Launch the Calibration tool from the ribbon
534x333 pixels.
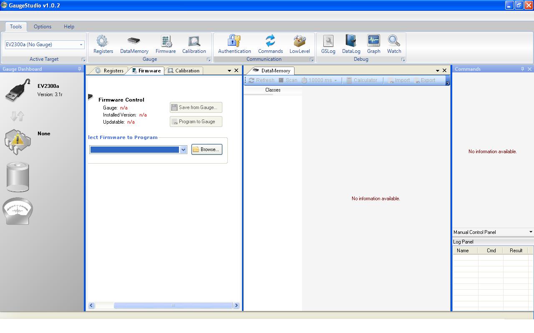[194, 45]
